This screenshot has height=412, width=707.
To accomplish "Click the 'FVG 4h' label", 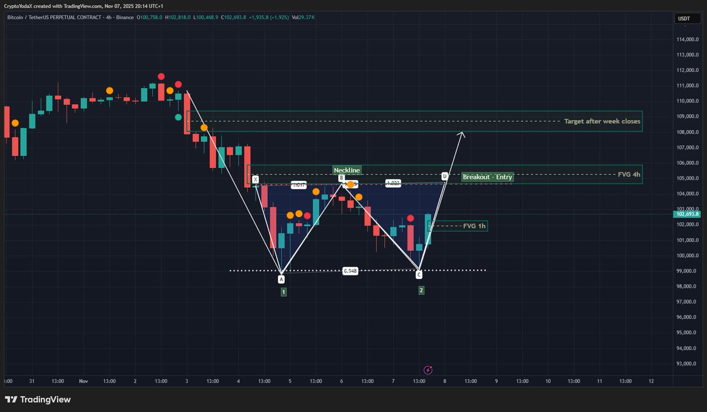I will coord(629,174).
